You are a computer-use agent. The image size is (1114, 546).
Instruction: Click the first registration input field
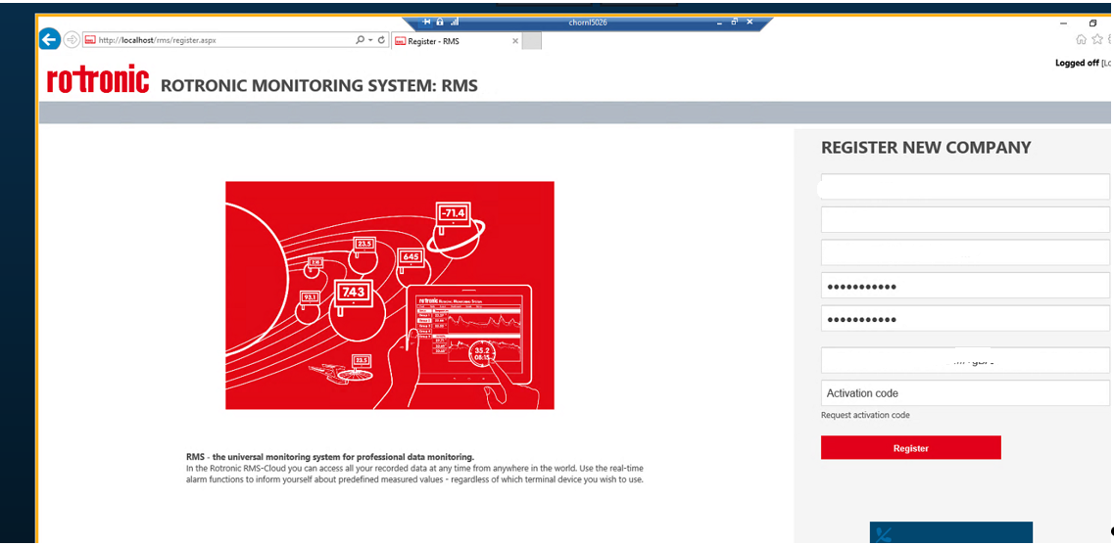coord(965,187)
